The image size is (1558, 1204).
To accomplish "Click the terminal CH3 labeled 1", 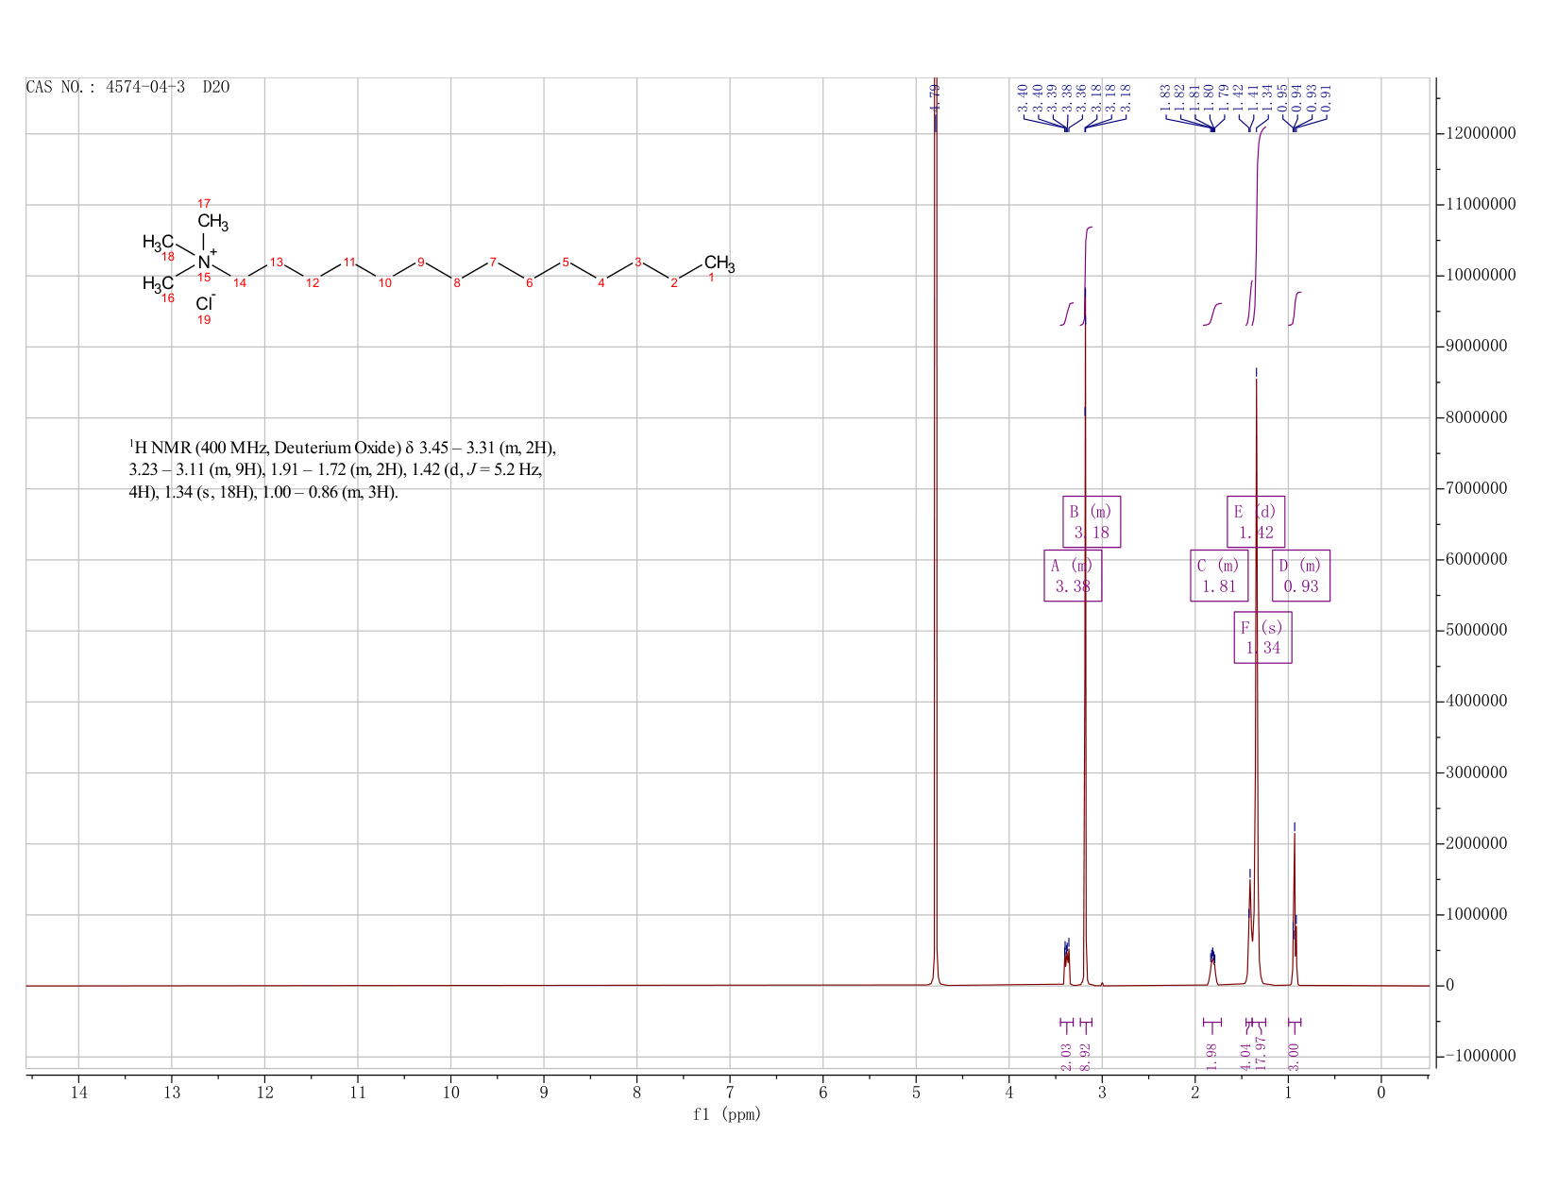I will click(x=719, y=263).
